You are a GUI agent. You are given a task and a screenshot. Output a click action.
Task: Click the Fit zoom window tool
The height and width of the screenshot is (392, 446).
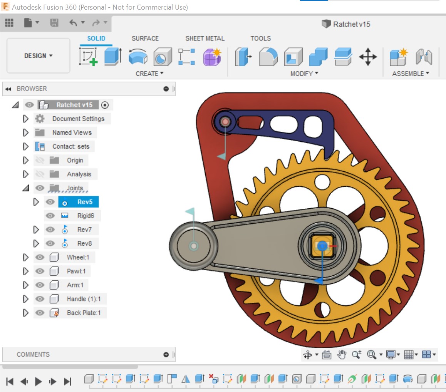point(372,355)
